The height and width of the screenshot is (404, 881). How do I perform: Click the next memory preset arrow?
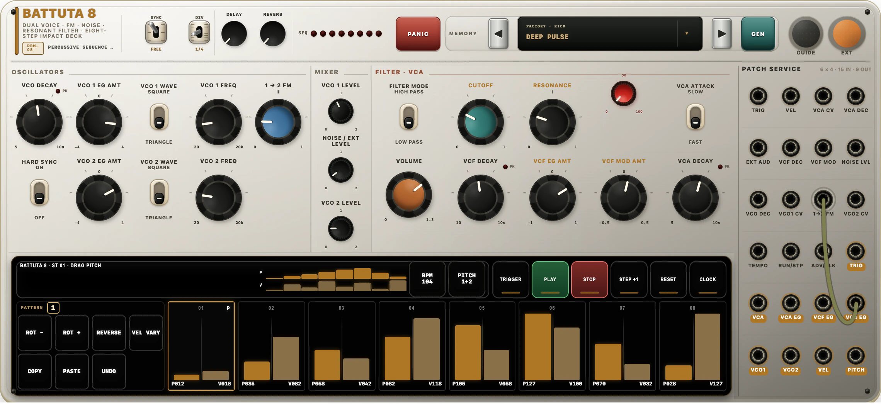[x=721, y=34]
